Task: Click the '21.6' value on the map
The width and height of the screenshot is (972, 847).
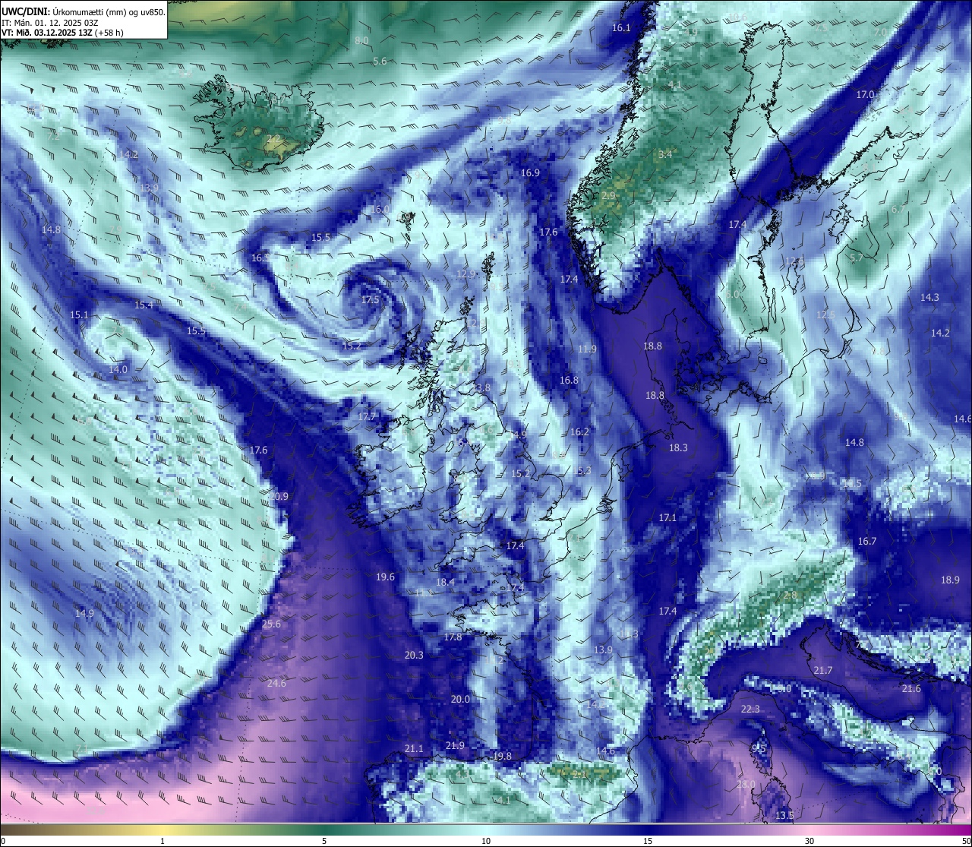Action: tap(911, 689)
